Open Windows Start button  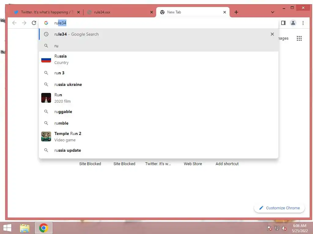tap(7, 228)
